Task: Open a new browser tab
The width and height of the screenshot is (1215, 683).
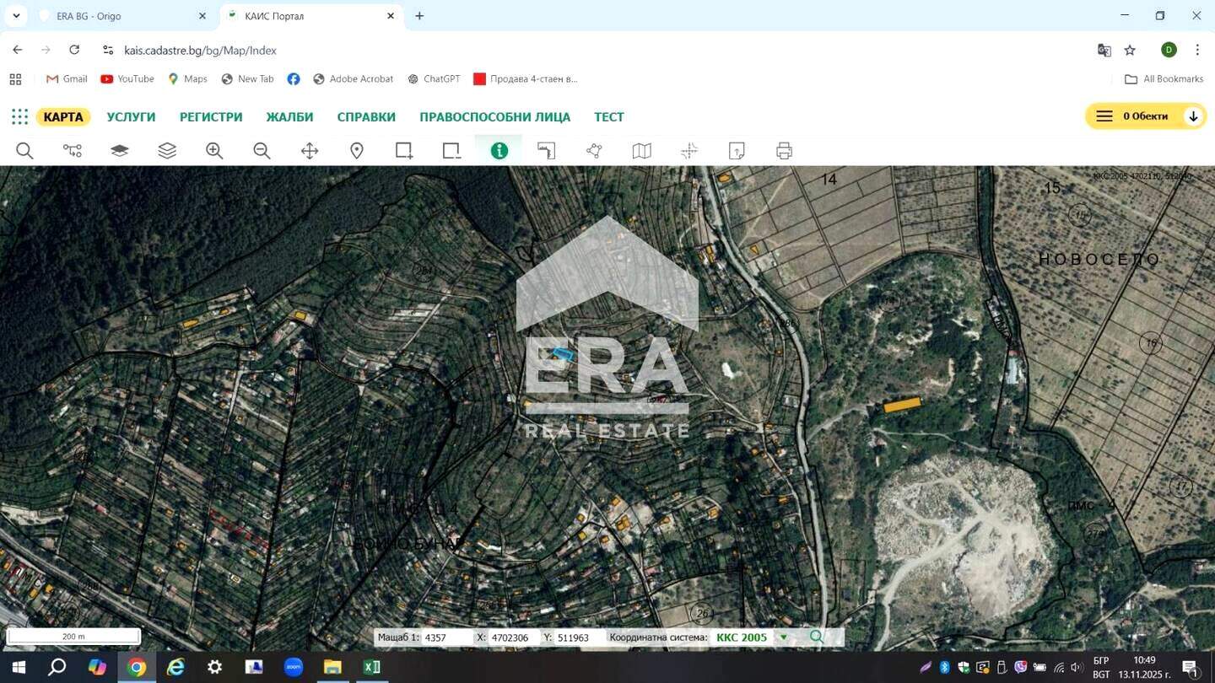Action: [419, 16]
